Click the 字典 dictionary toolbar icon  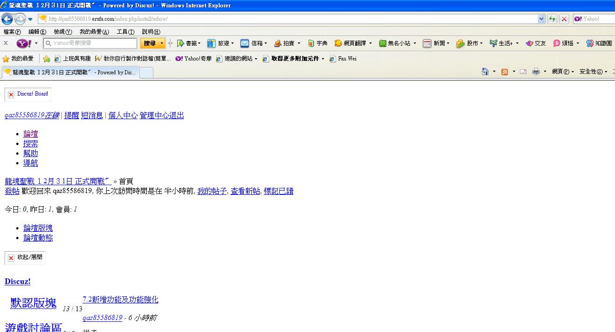pos(312,43)
